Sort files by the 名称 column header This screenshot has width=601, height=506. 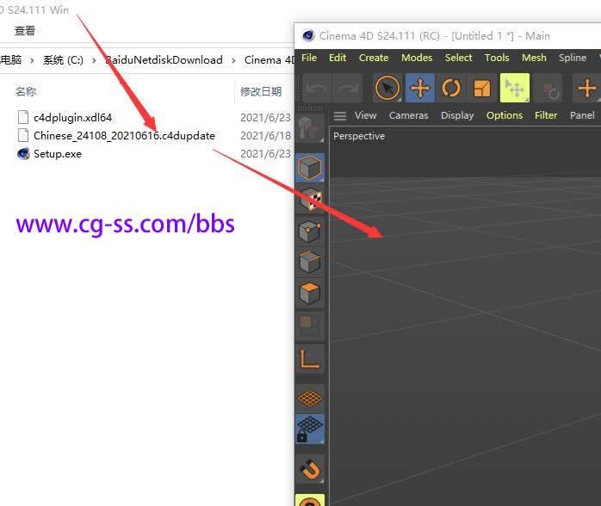26,91
